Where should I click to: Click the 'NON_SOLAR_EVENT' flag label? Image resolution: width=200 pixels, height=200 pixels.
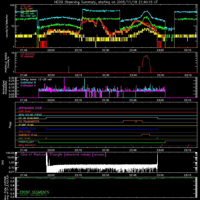[30, 115]
